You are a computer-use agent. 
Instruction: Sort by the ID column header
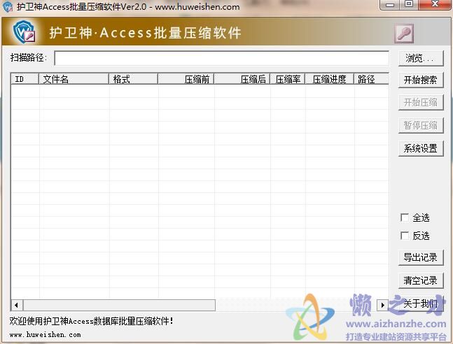coord(25,79)
